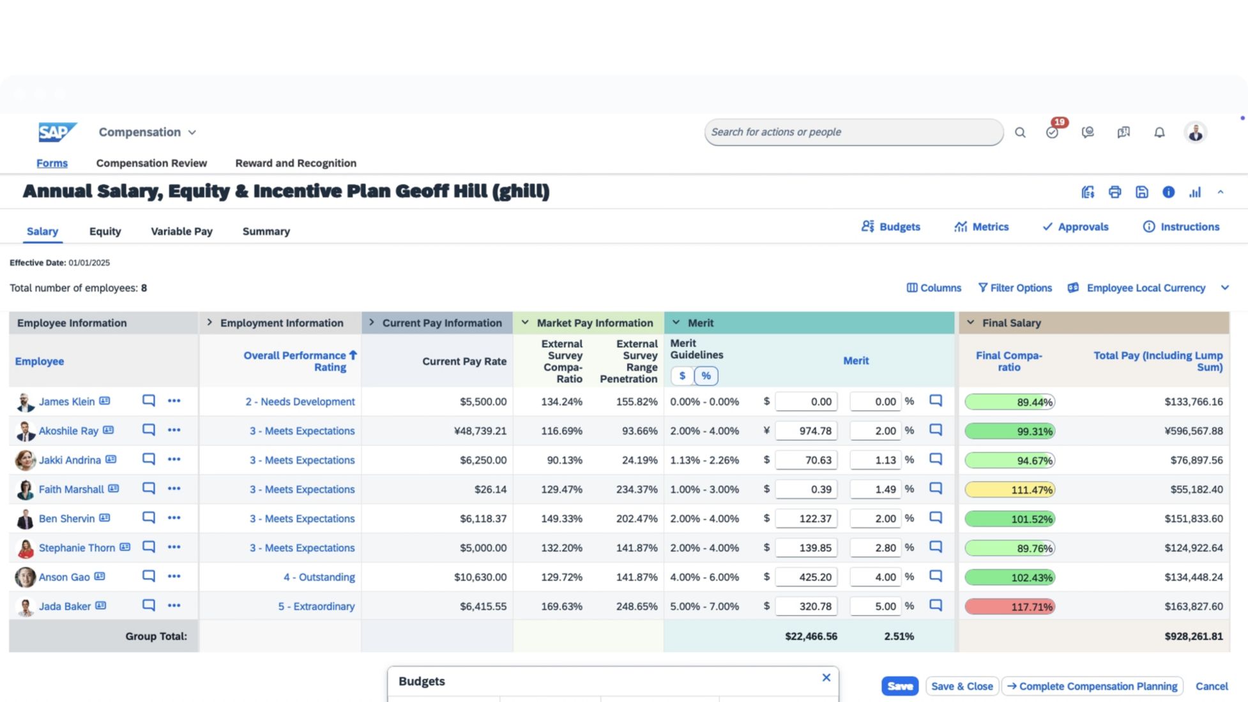Open comment icon in Jakki Andrina's row
Image resolution: width=1248 pixels, height=702 pixels.
[148, 459]
